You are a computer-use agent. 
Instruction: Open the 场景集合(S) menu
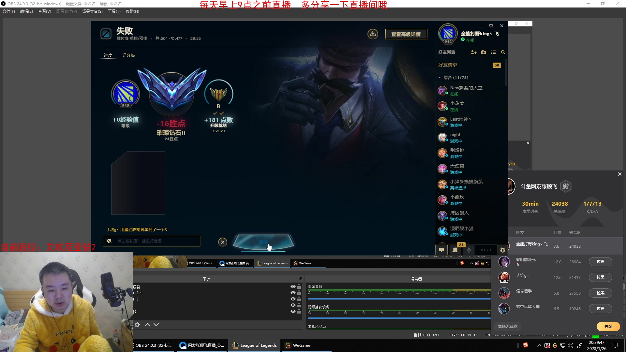point(92,11)
